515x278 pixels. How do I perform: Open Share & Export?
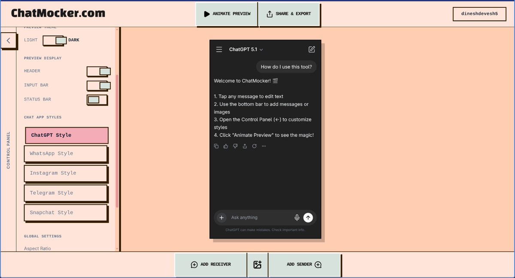(x=289, y=14)
